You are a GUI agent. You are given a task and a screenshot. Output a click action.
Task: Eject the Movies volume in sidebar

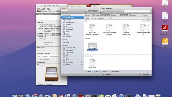pyautogui.click(x=81, y=65)
